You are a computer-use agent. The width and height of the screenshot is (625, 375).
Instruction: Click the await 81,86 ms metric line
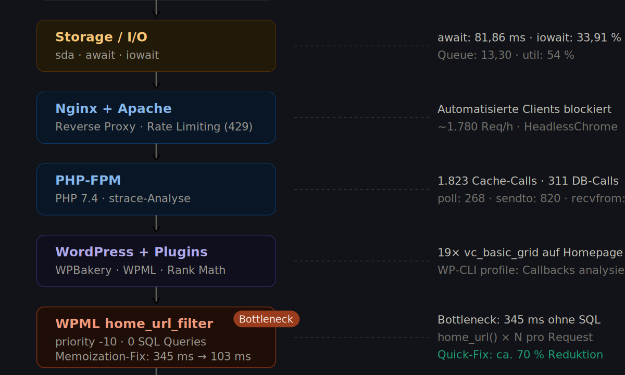click(530, 37)
